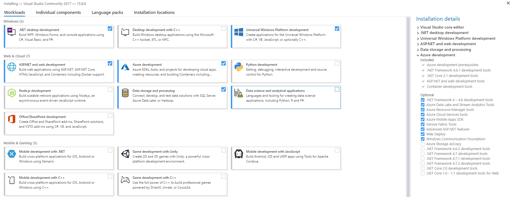Click the Python development logo icon
511x197 pixels.
(x=238, y=67)
